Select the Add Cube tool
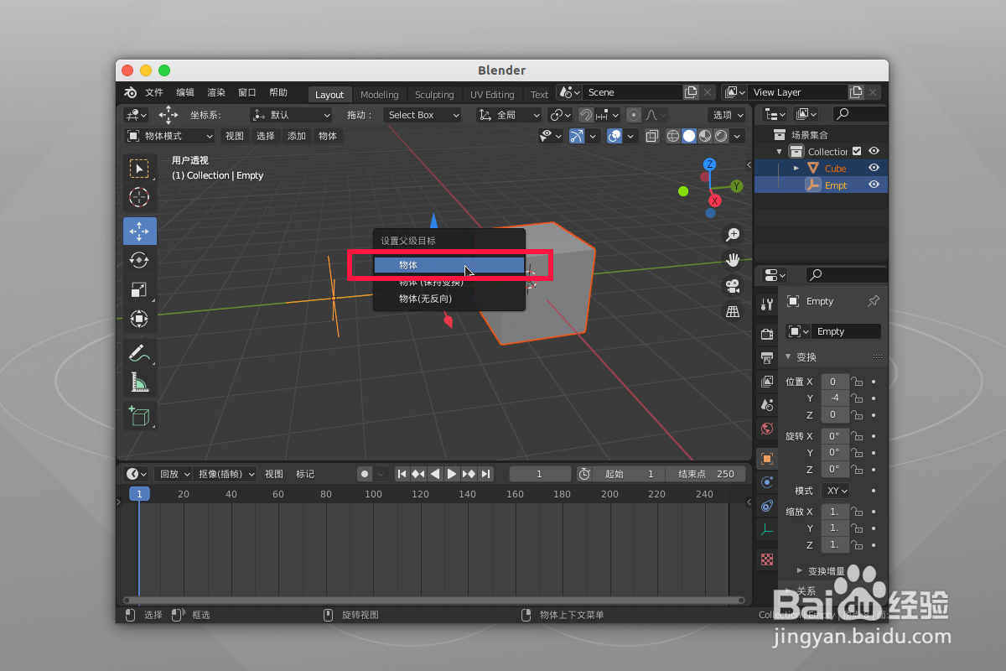The width and height of the screenshot is (1006, 671). 139,415
